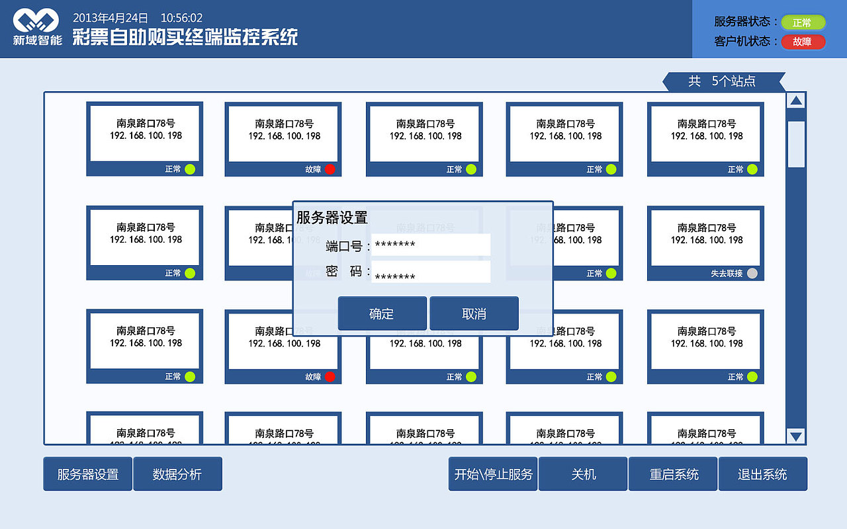Select the top-row station card marked 故障
The width and height of the screenshot is (847, 529).
point(283,139)
